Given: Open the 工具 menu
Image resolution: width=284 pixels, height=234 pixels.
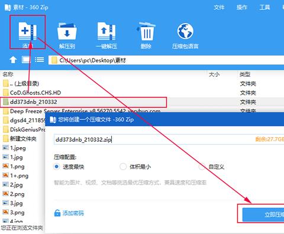Looking at the screenshot, I should pyautogui.click(x=264, y=8).
